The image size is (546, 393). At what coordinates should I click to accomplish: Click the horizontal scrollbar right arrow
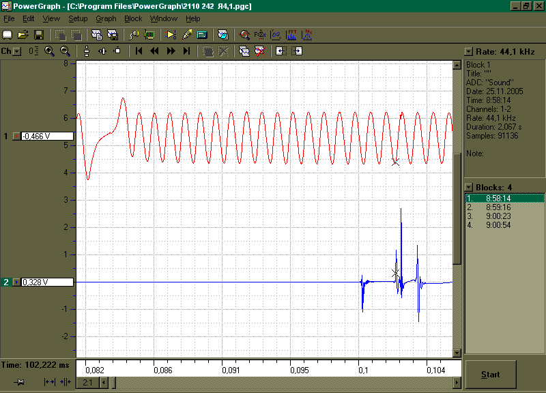pyautogui.click(x=457, y=383)
